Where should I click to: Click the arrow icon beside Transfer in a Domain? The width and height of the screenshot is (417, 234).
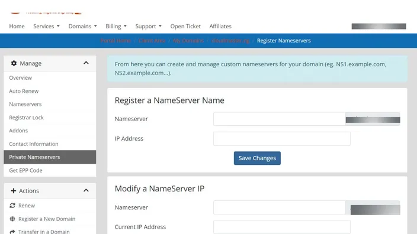tap(12, 232)
